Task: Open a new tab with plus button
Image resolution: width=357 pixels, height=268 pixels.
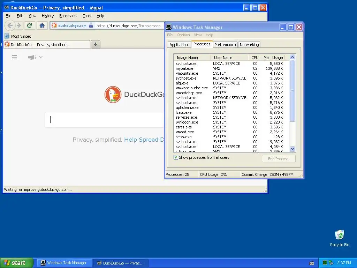Action: click(x=96, y=44)
